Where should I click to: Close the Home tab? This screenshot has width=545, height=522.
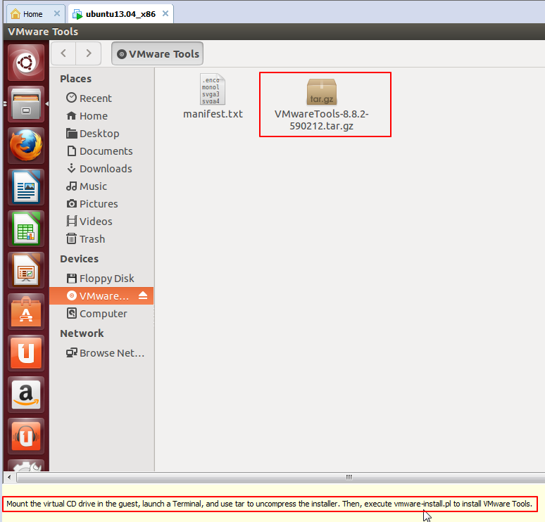[x=56, y=13]
